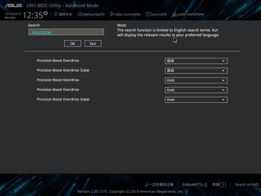Image resolution: width=261 pixels, height=196 pixels.
Task: Open the Qfan Control fan icon
Action: click(112, 14)
